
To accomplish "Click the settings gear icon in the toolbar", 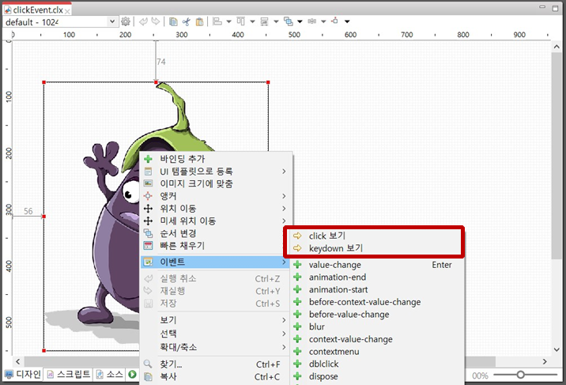I will (126, 21).
